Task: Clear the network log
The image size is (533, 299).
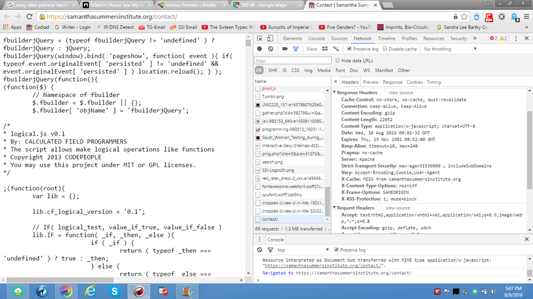Action: click(270, 49)
